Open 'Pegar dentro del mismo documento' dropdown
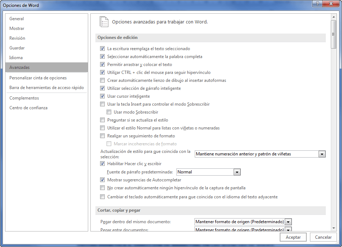342x247 pixels. click(x=288, y=222)
